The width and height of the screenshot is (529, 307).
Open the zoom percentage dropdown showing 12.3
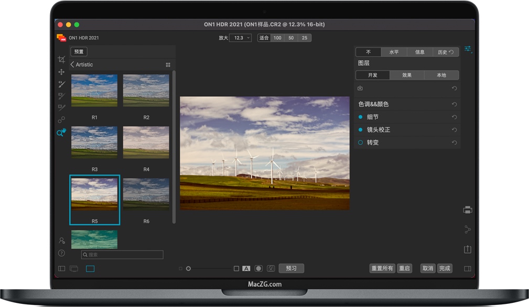pos(240,37)
